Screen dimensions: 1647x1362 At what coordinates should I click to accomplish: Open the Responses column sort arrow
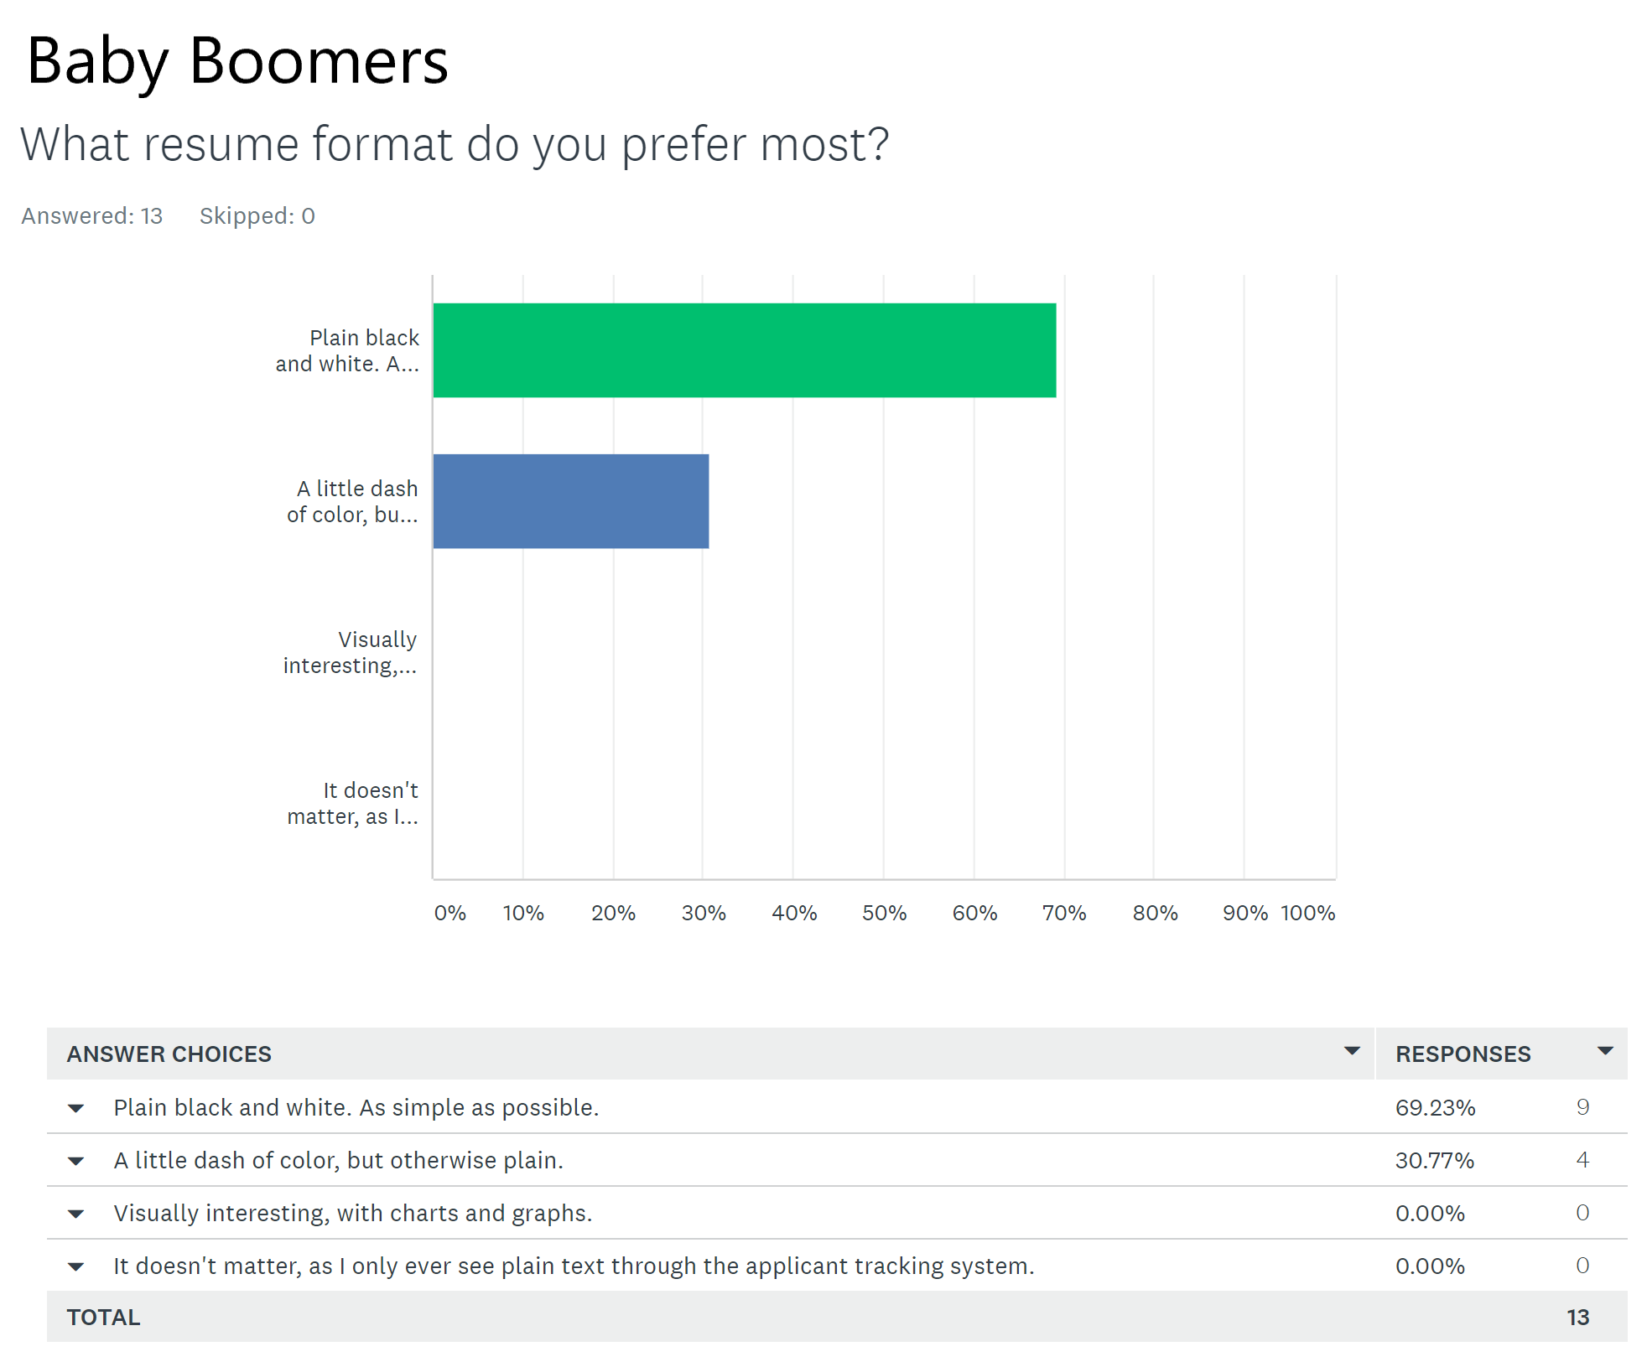coord(1604,1051)
